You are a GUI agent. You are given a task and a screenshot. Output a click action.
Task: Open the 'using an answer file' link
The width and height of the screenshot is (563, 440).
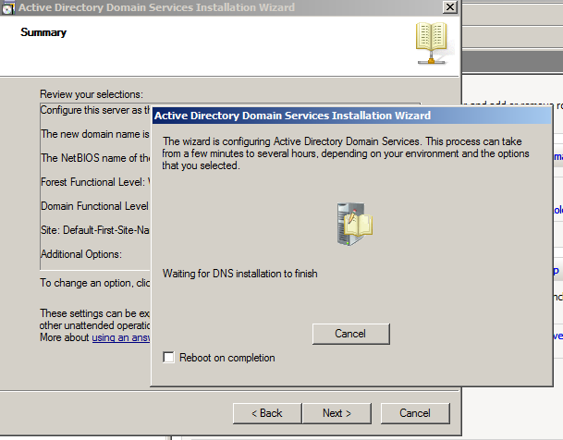coord(121,337)
